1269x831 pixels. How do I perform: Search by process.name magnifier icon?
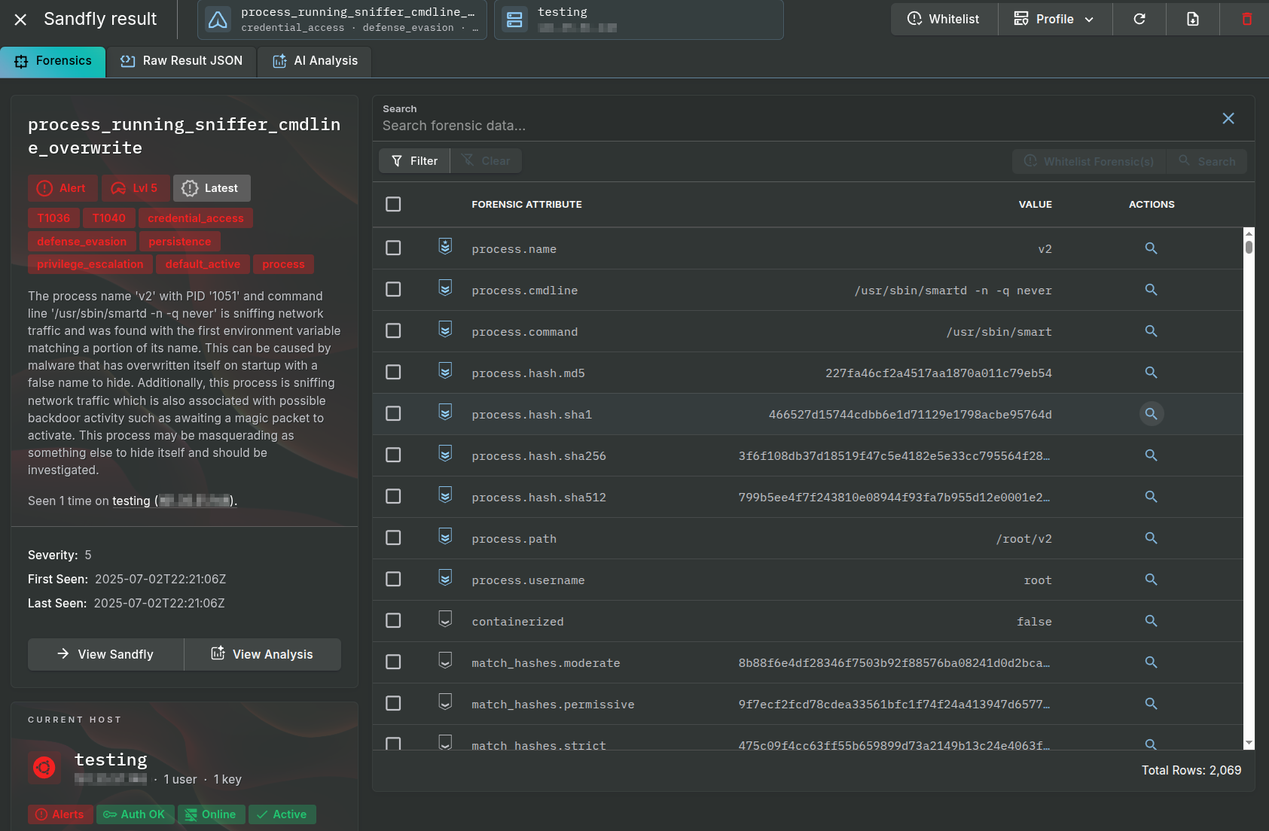1151,248
